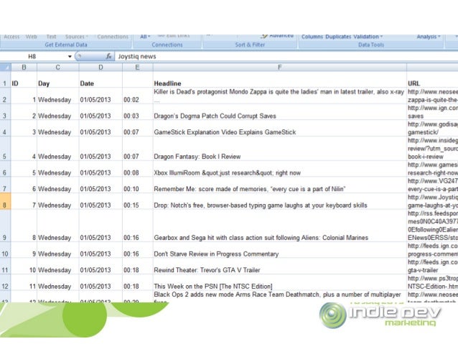The width and height of the screenshot is (458, 344).
Task: Select the Remember Me headline cell
Action: (279, 185)
